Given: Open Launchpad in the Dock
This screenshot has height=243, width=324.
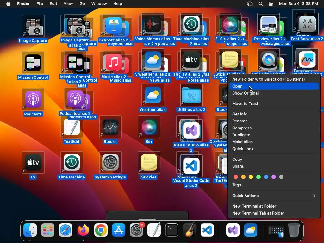Looking at the screenshot, I should [48, 230].
